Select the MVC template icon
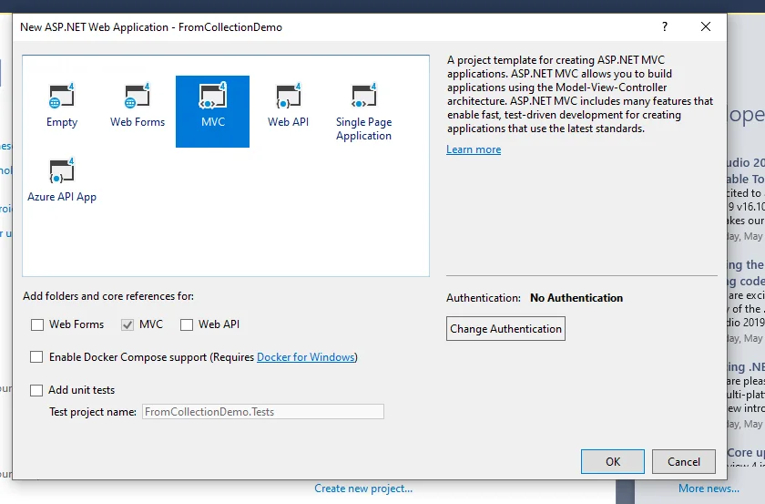This screenshot has height=504, width=765. tap(213, 111)
